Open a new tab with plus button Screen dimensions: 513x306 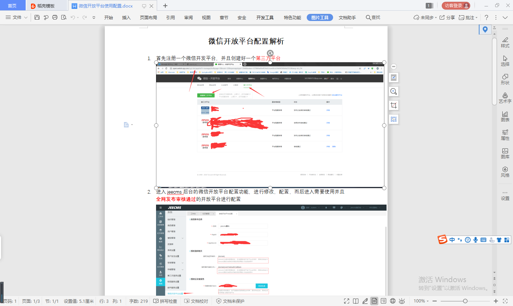coord(165,6)
